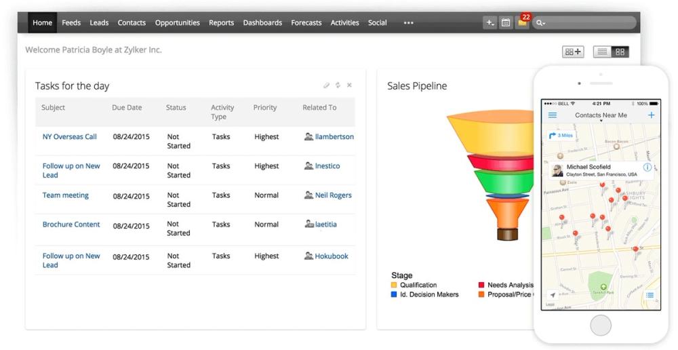Click contact icon beside Neil Rogers
The width and height of the screenshot is (678, 350).
(x=308, y=195)
